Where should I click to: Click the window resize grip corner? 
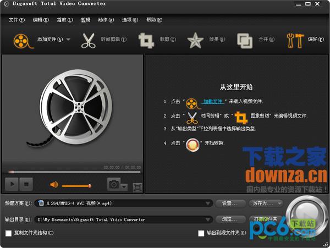tap(326, 244)
